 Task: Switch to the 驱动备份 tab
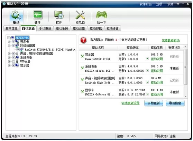(x=62, y=29)
